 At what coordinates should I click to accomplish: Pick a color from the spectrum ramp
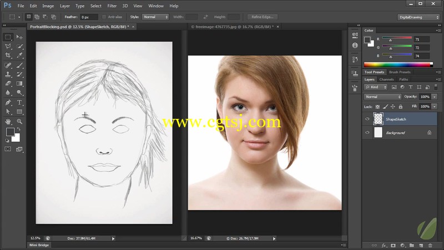click(398, 64)
